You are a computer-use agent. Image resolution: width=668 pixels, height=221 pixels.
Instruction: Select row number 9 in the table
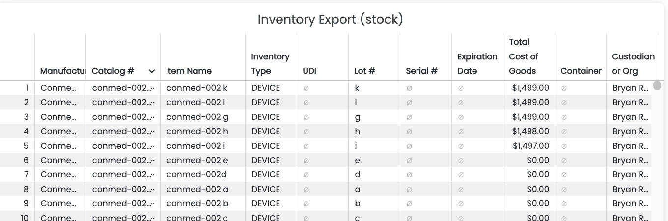pos(26,204)
